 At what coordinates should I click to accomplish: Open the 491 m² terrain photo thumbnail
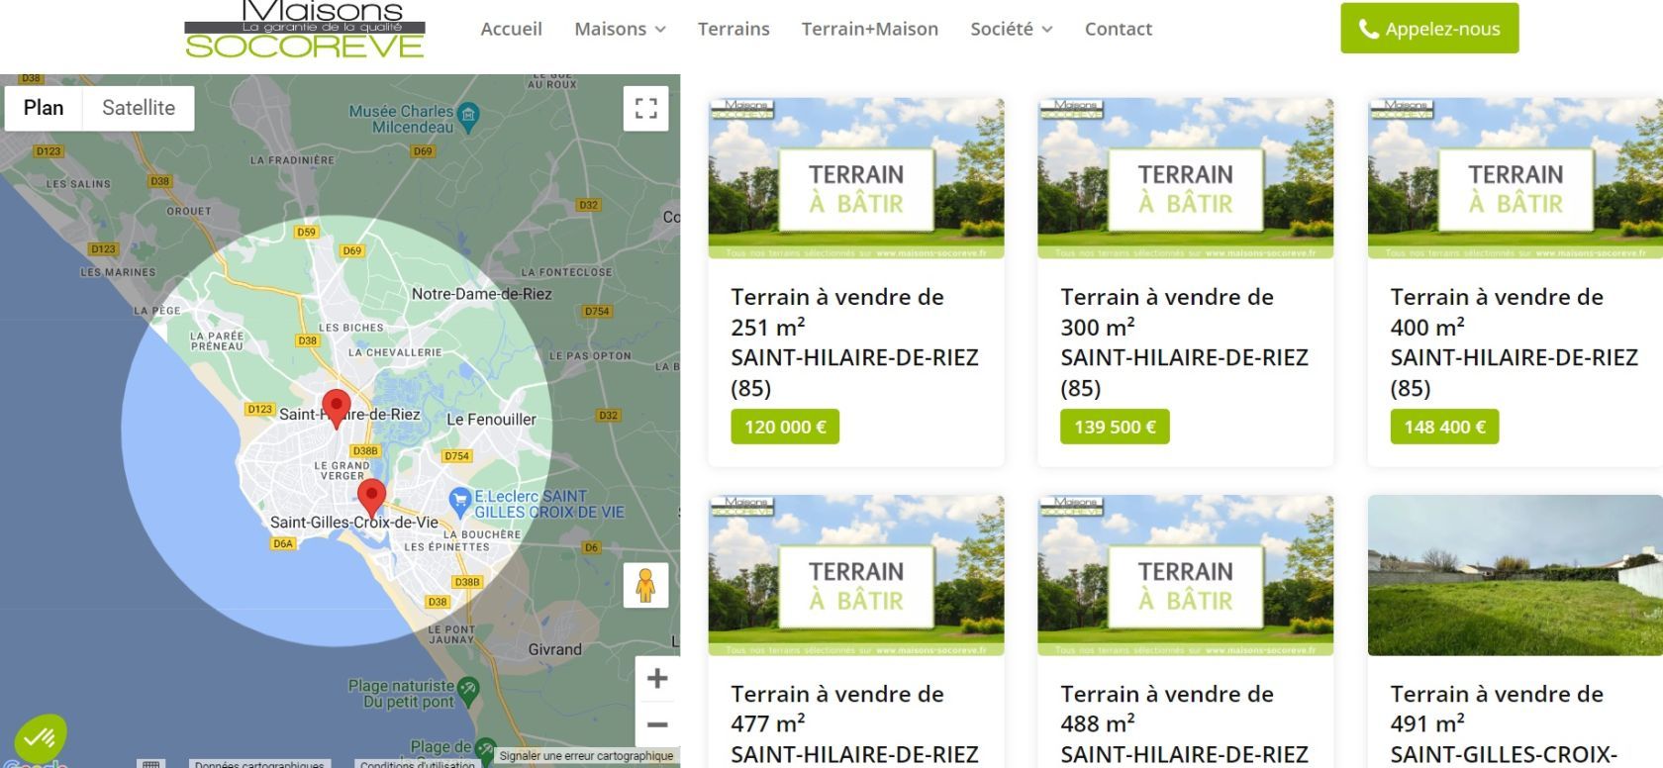tap(1515, 575)
